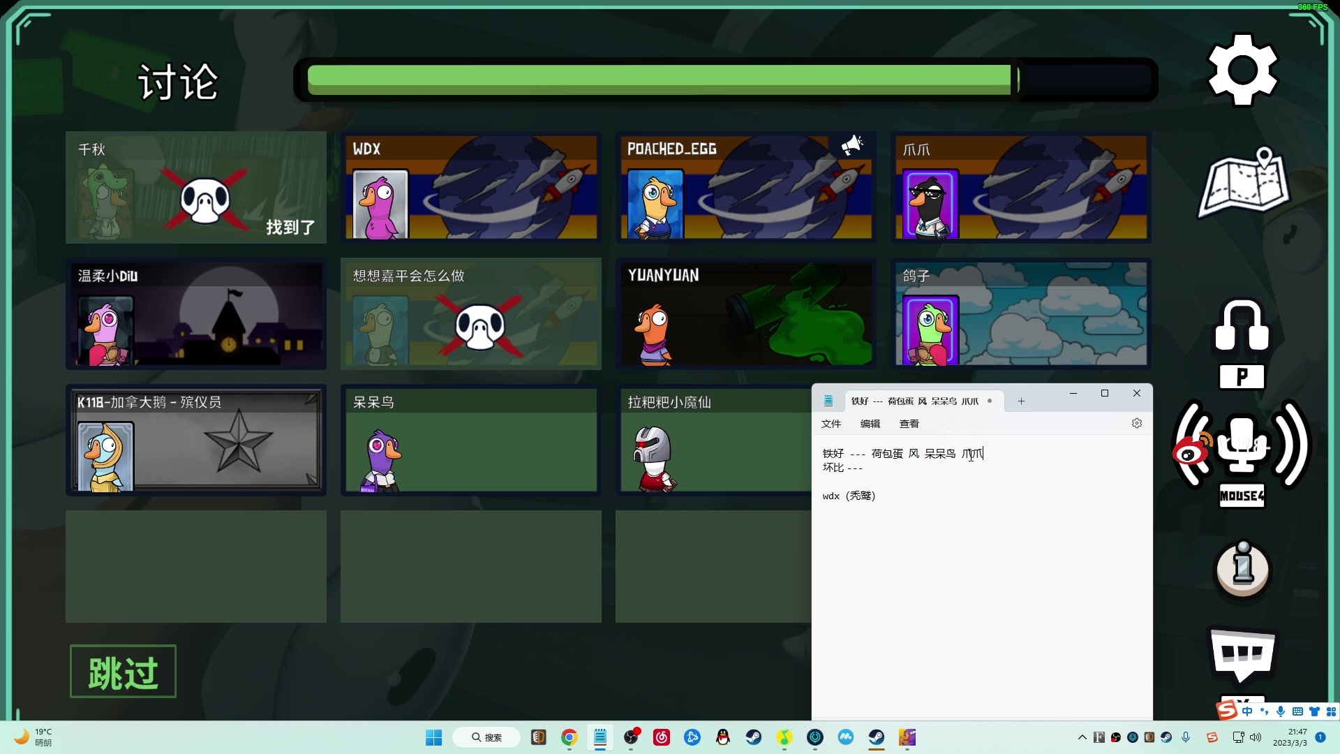Expand the system tray hidden icons
The width and height of the screenshot is (1340, 754).
1082,737
